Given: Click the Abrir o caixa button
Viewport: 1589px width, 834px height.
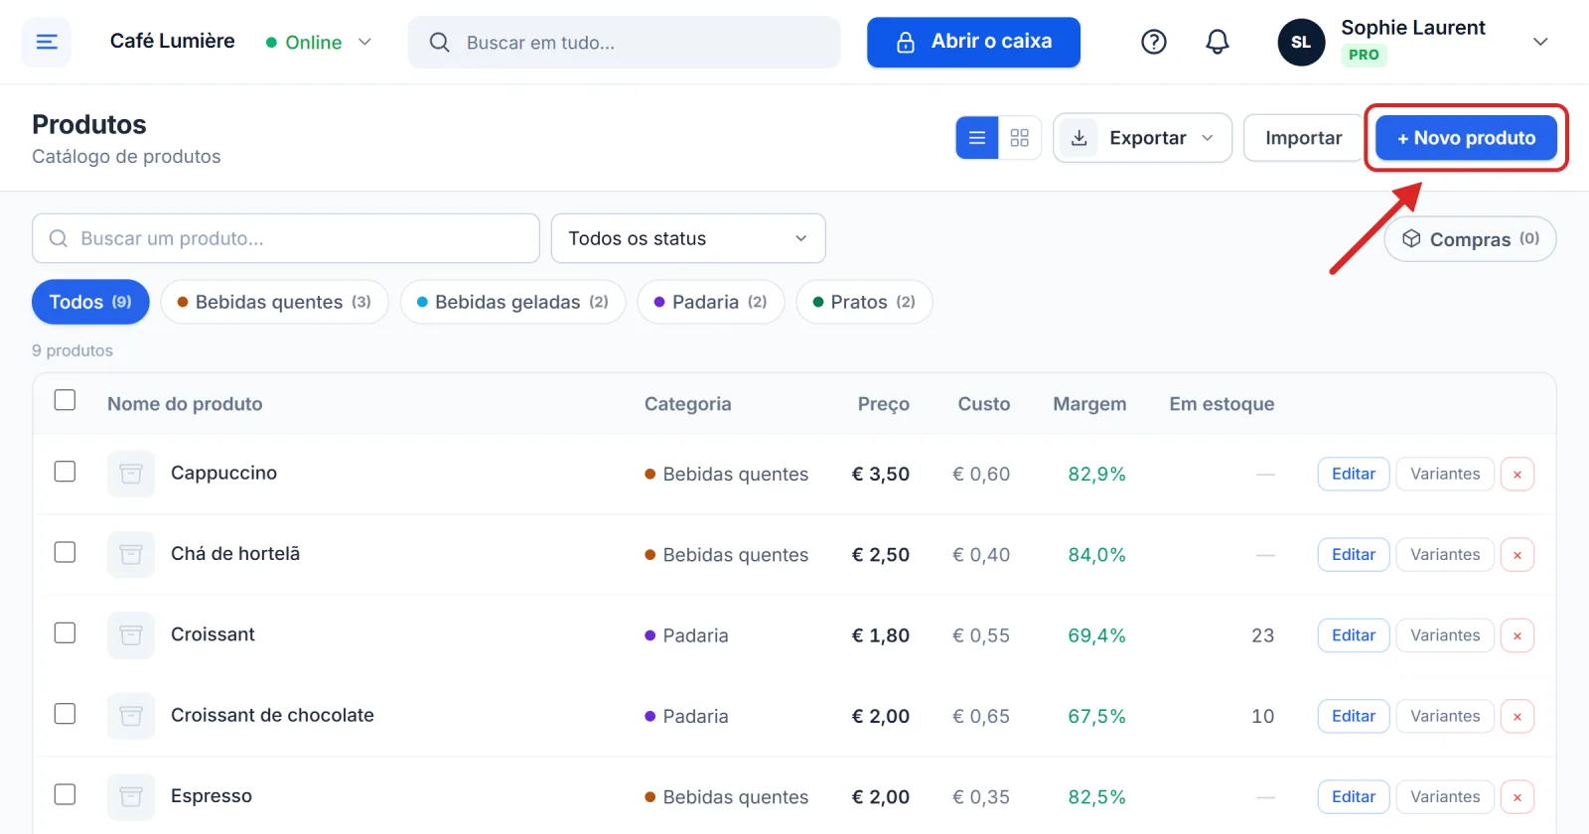Looking at the screenshot, I should [x=973, y=42].
